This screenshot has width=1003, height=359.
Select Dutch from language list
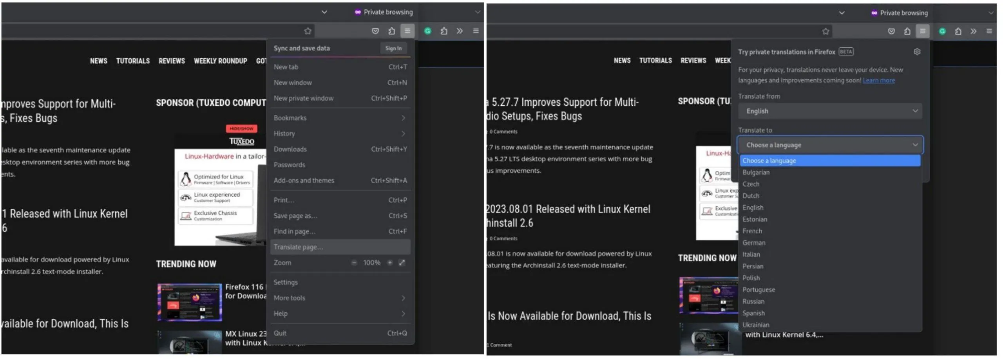pos(830,196)
